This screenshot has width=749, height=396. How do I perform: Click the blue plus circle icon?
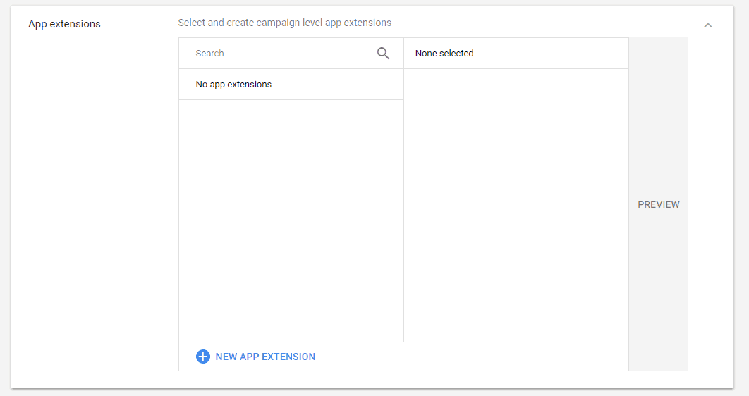203,357
